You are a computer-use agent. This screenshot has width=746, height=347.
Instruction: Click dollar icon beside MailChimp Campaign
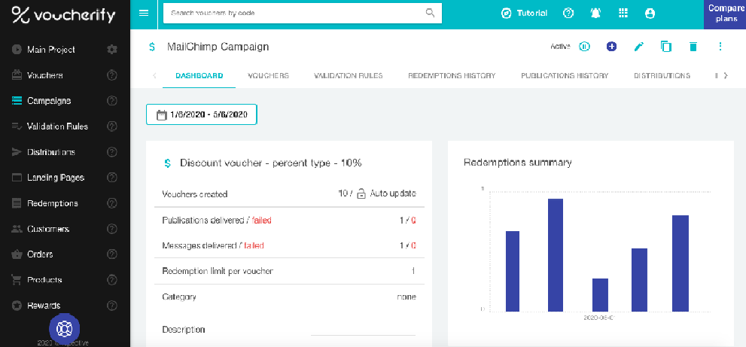click(x=152, y=47)
